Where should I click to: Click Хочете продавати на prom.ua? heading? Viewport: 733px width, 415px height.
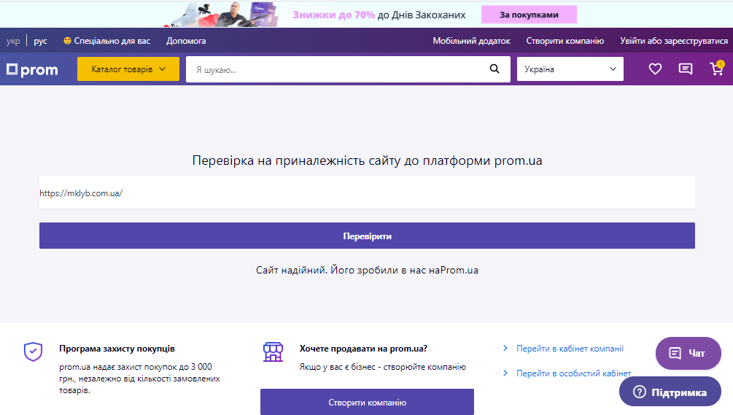point(363,349)
